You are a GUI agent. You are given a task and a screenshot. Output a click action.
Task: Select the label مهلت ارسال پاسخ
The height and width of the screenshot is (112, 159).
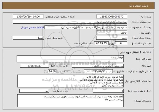tap(141, 43)
